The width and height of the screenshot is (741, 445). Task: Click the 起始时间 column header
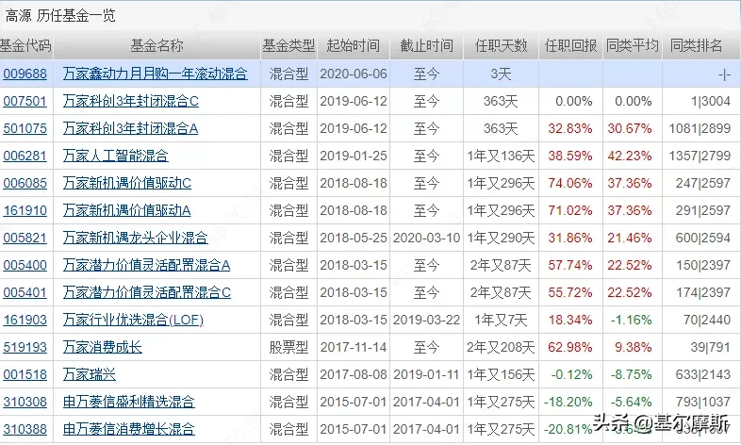click(x=353, y=46)
